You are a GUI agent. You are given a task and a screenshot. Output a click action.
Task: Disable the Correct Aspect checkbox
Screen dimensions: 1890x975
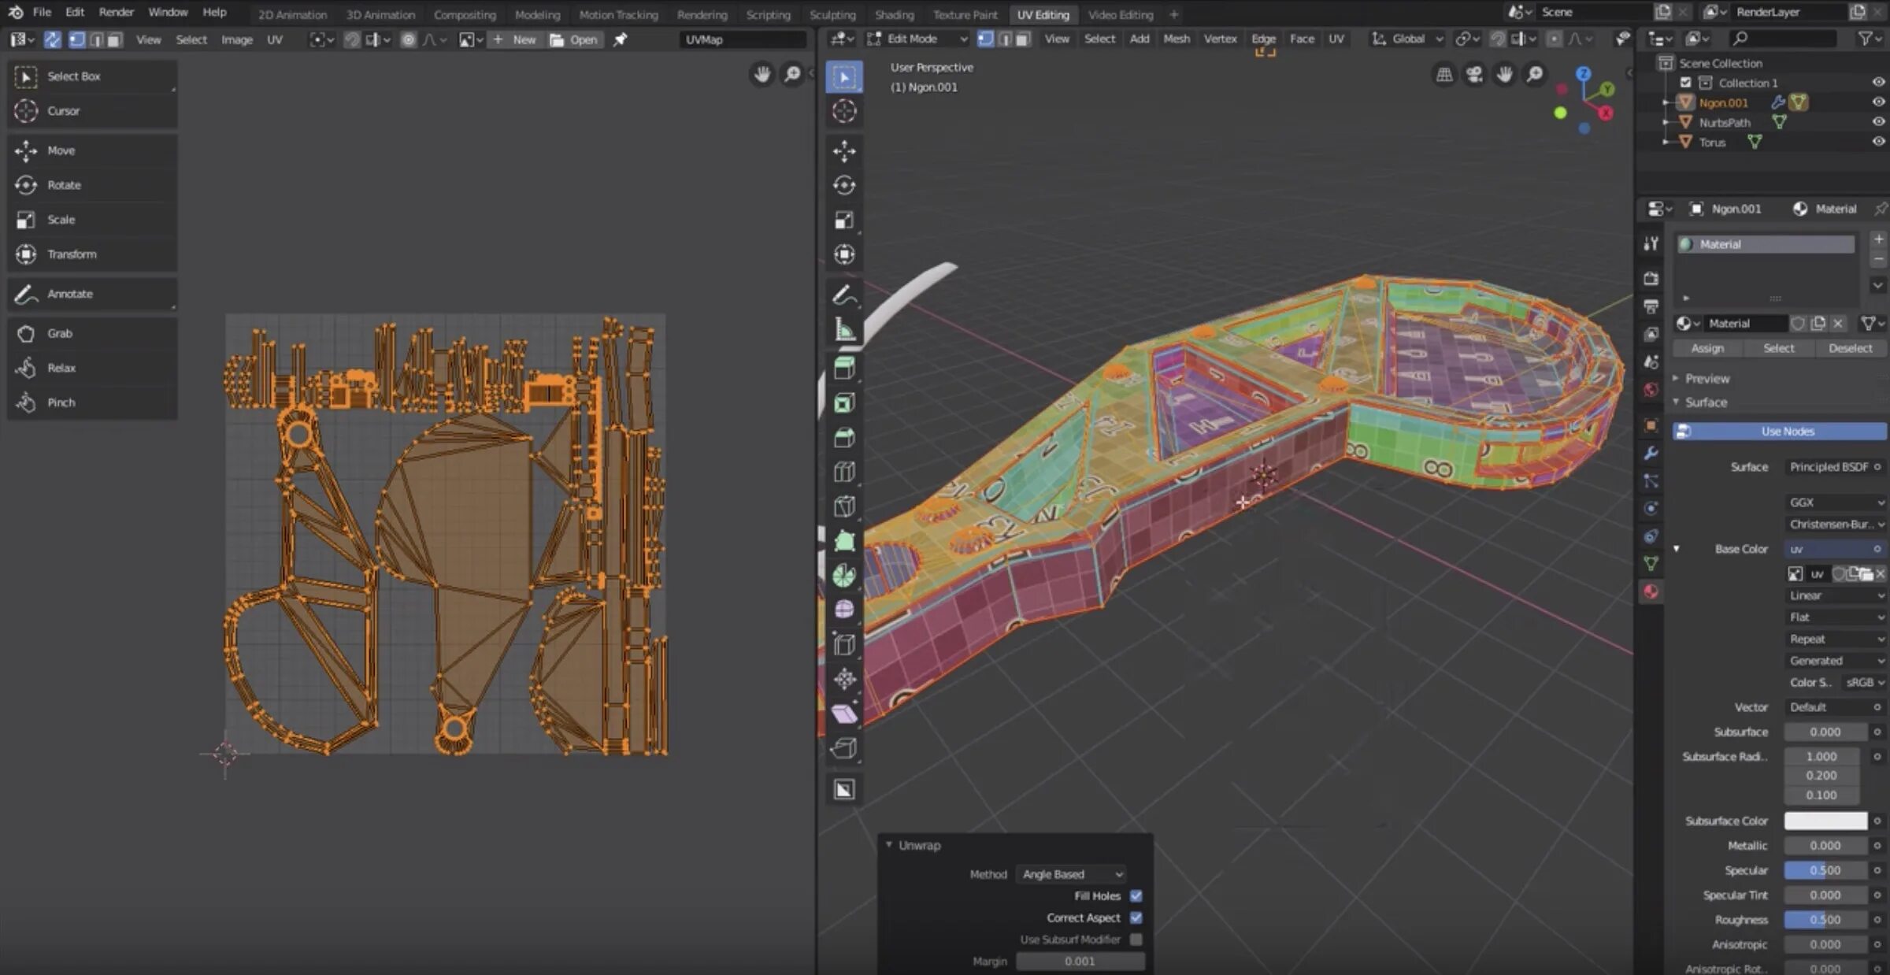pyautogui.click(x=1136, y=918)
